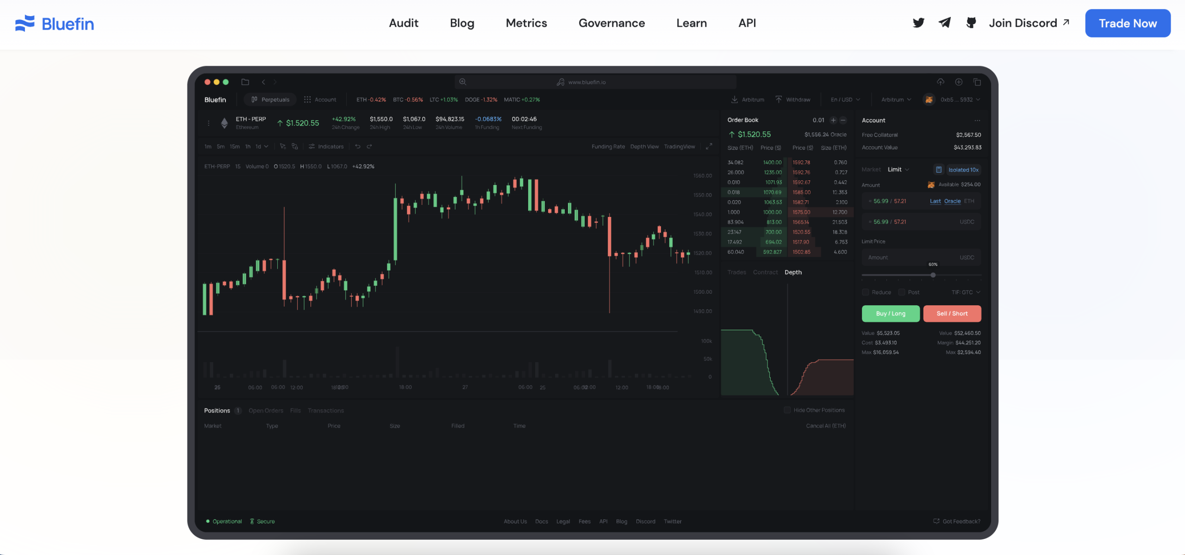Open the Arbitrum network dropdown
This screenshot has width=1185, height=555.
(x=896, y=99)
